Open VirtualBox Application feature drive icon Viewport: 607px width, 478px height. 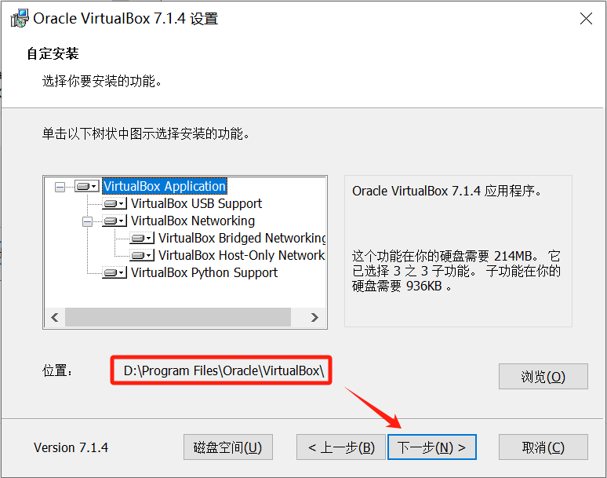[x=87, y=186]
